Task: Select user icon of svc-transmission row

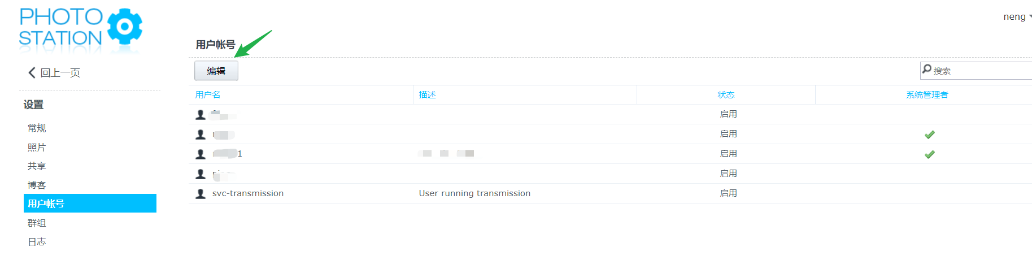Action: point(200,193)
